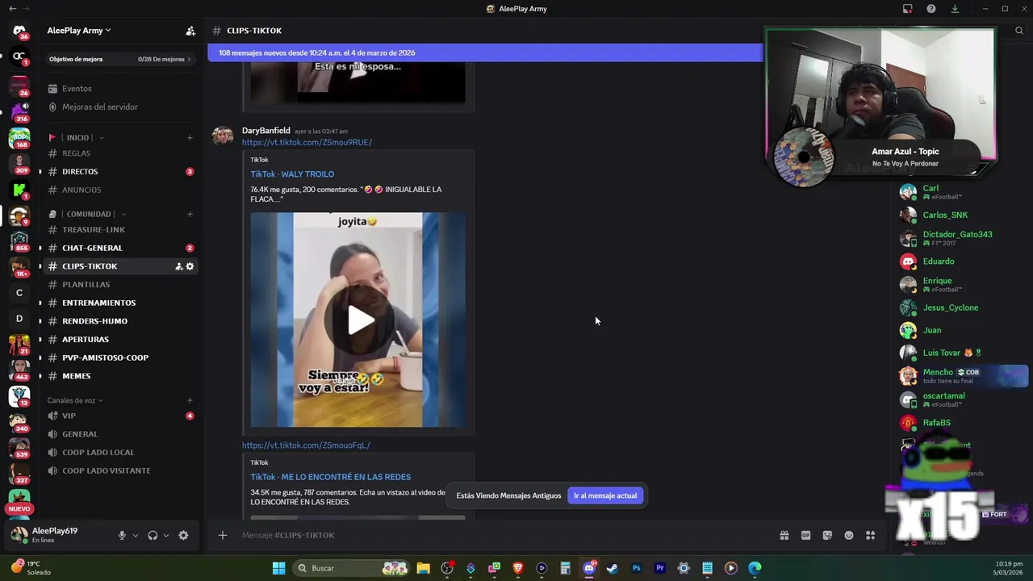Open the emoji picker

pos(849,535)
